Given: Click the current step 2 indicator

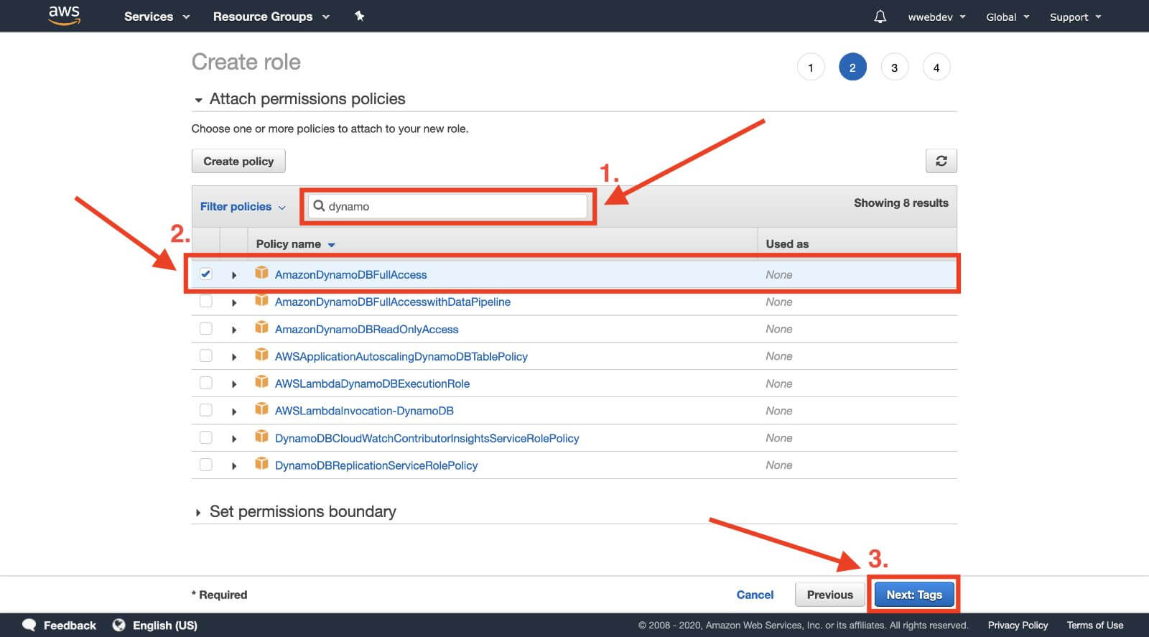Looking at the screenshot, I should [852, 68].
